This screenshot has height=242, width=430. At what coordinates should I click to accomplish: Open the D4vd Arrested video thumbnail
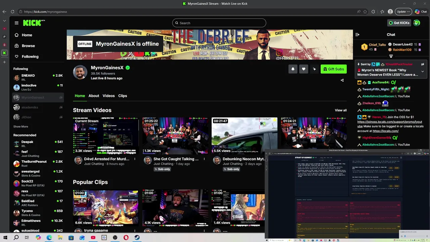click(106, 136)
